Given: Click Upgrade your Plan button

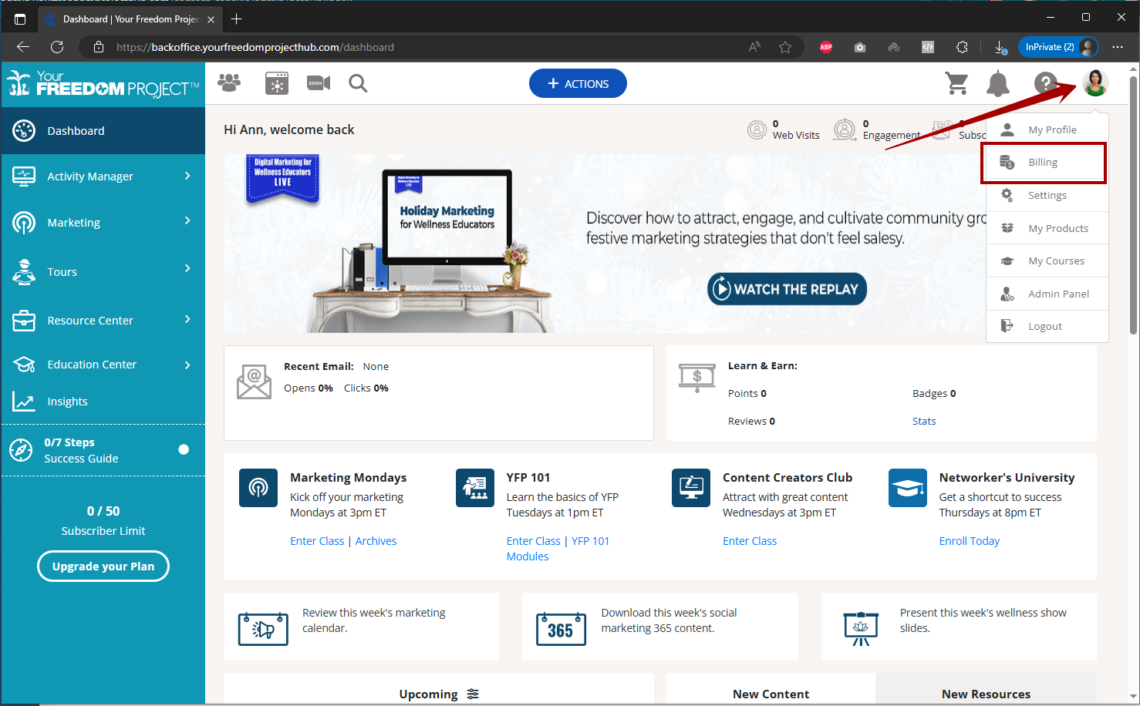Looking at the screenshot, I should tap(103, 566).
